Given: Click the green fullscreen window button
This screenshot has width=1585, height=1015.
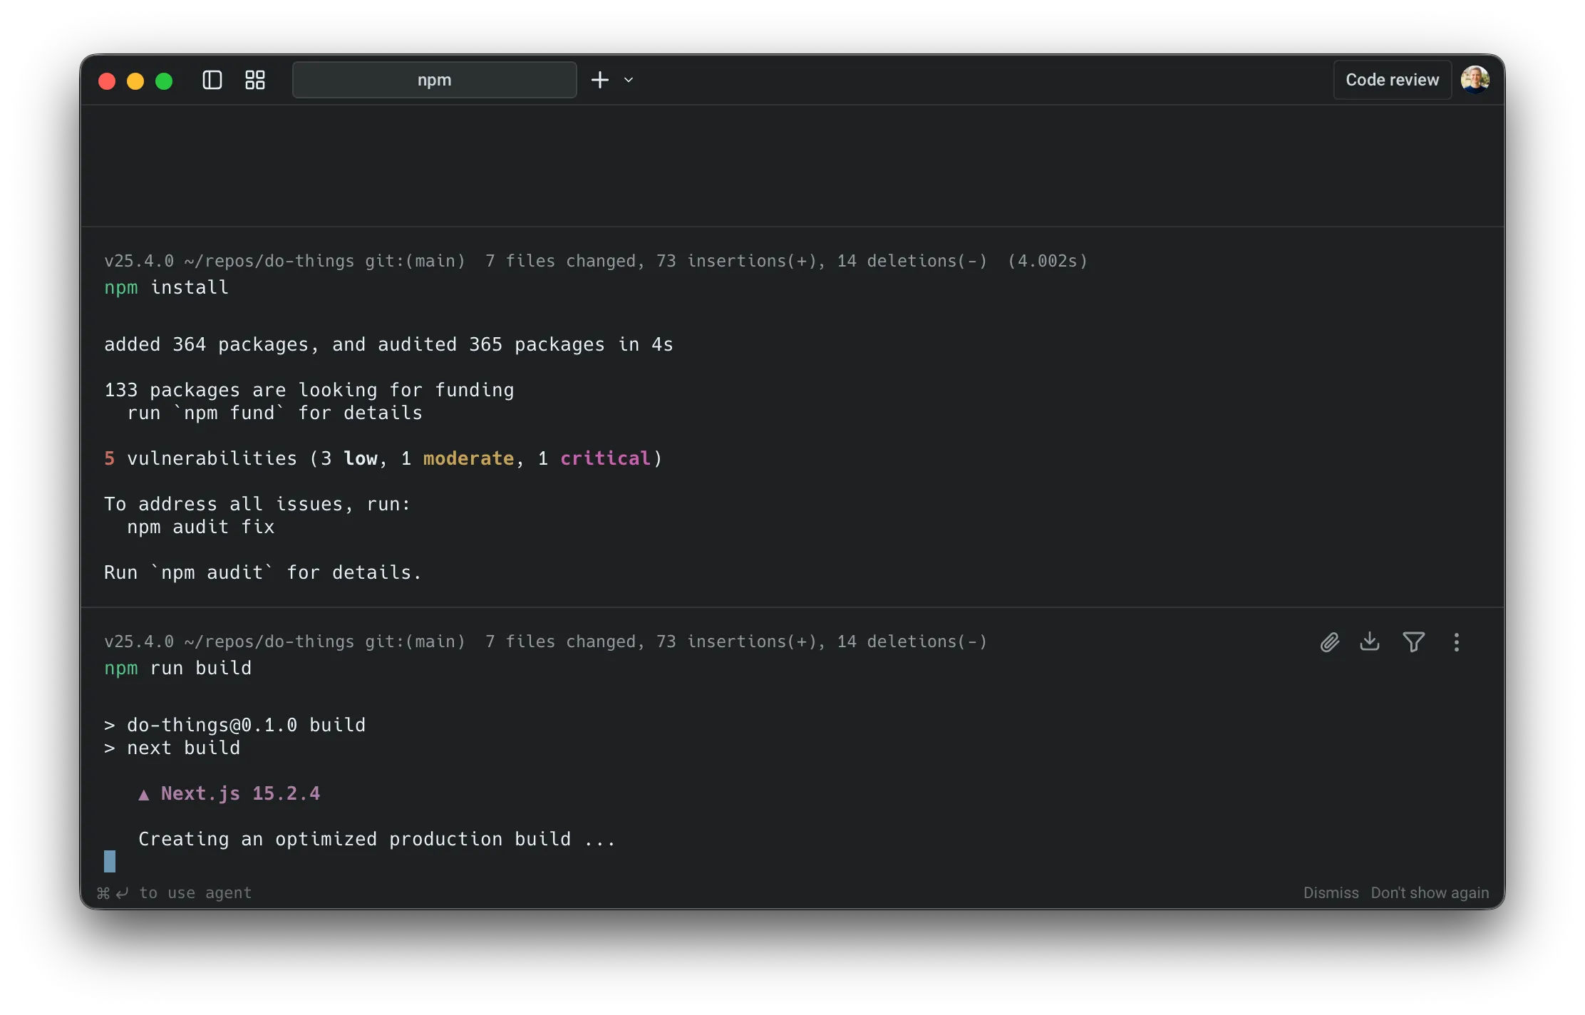Looking at the screenshot, I should 164,81.
